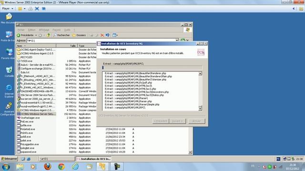The width and height of the screenshot is (305, 171).
Task: Open the address bar dropdown arrow
Action: [177, 40]
